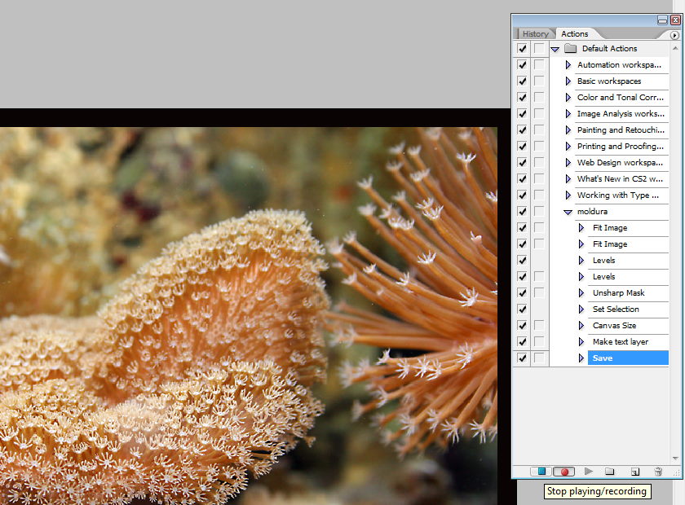Click the Delete trash can icon
685x505 pixels.
point(658,472)
